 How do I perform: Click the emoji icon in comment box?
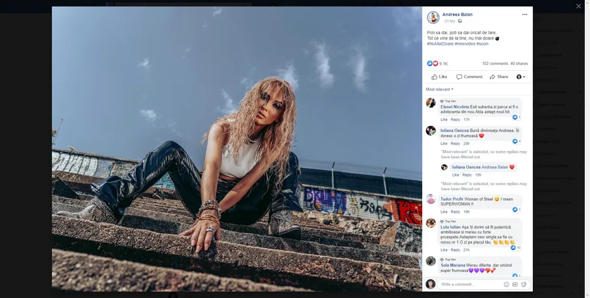coord(506,284)
